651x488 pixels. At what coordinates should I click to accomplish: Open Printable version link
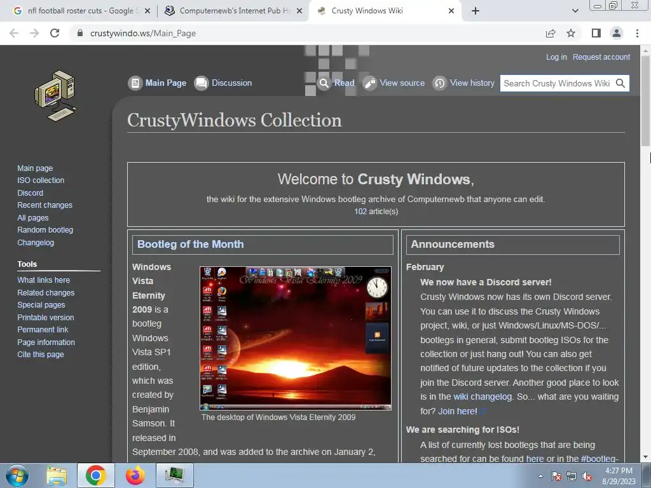(x=46, y=318)
